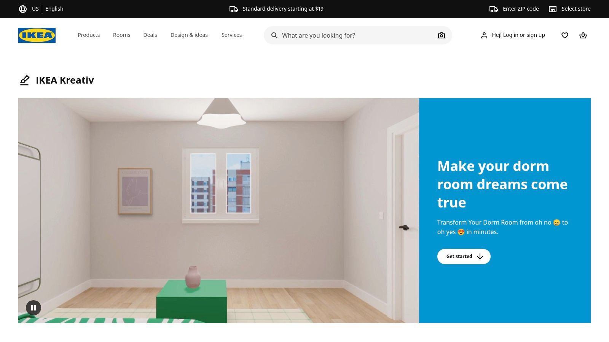Expand the Services menu
The width and height of the screenshot is (609, 342).
(231, 35)
